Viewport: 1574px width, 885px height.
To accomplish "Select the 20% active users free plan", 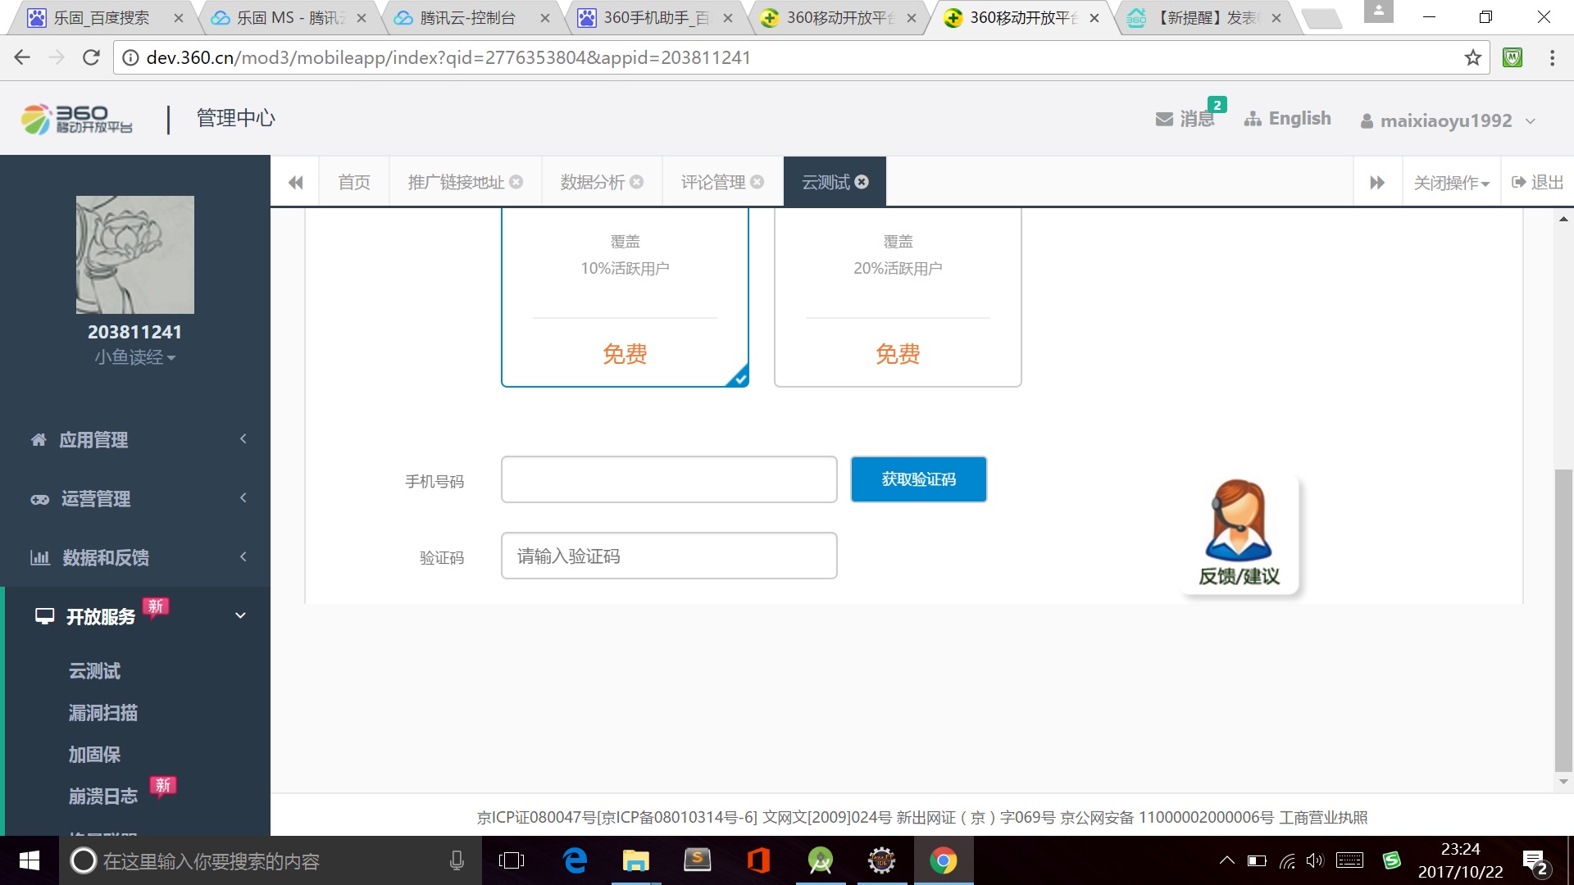I will [898, 297].
